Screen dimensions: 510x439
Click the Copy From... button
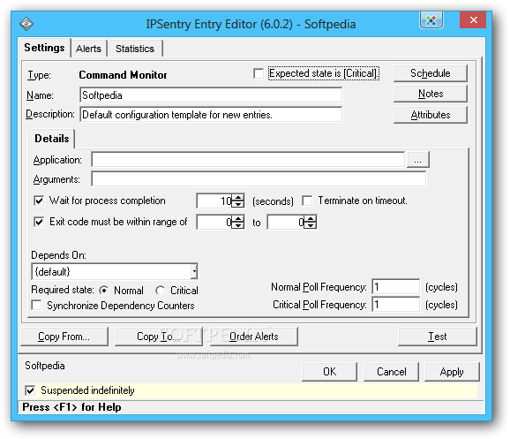(x=64, y=337)
